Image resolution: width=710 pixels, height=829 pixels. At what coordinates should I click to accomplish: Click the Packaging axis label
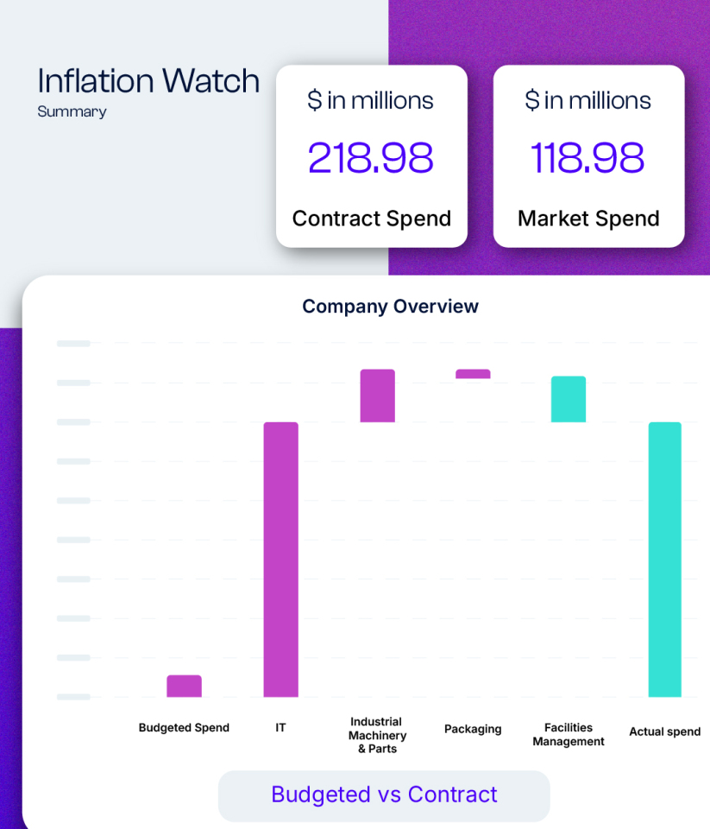pos(473,729)
